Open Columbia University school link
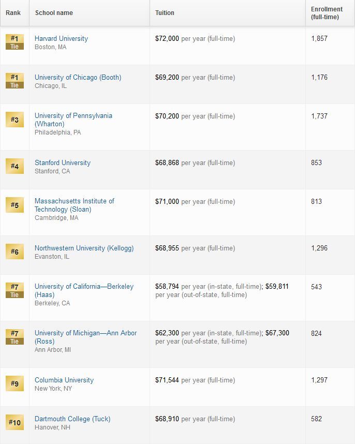The height and width of the screenshot is (444, 355). coord(64,380)
